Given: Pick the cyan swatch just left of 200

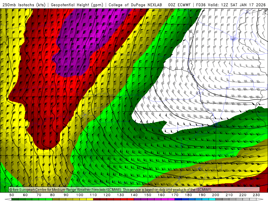Looking at the screenshot, I should point(212,199).
